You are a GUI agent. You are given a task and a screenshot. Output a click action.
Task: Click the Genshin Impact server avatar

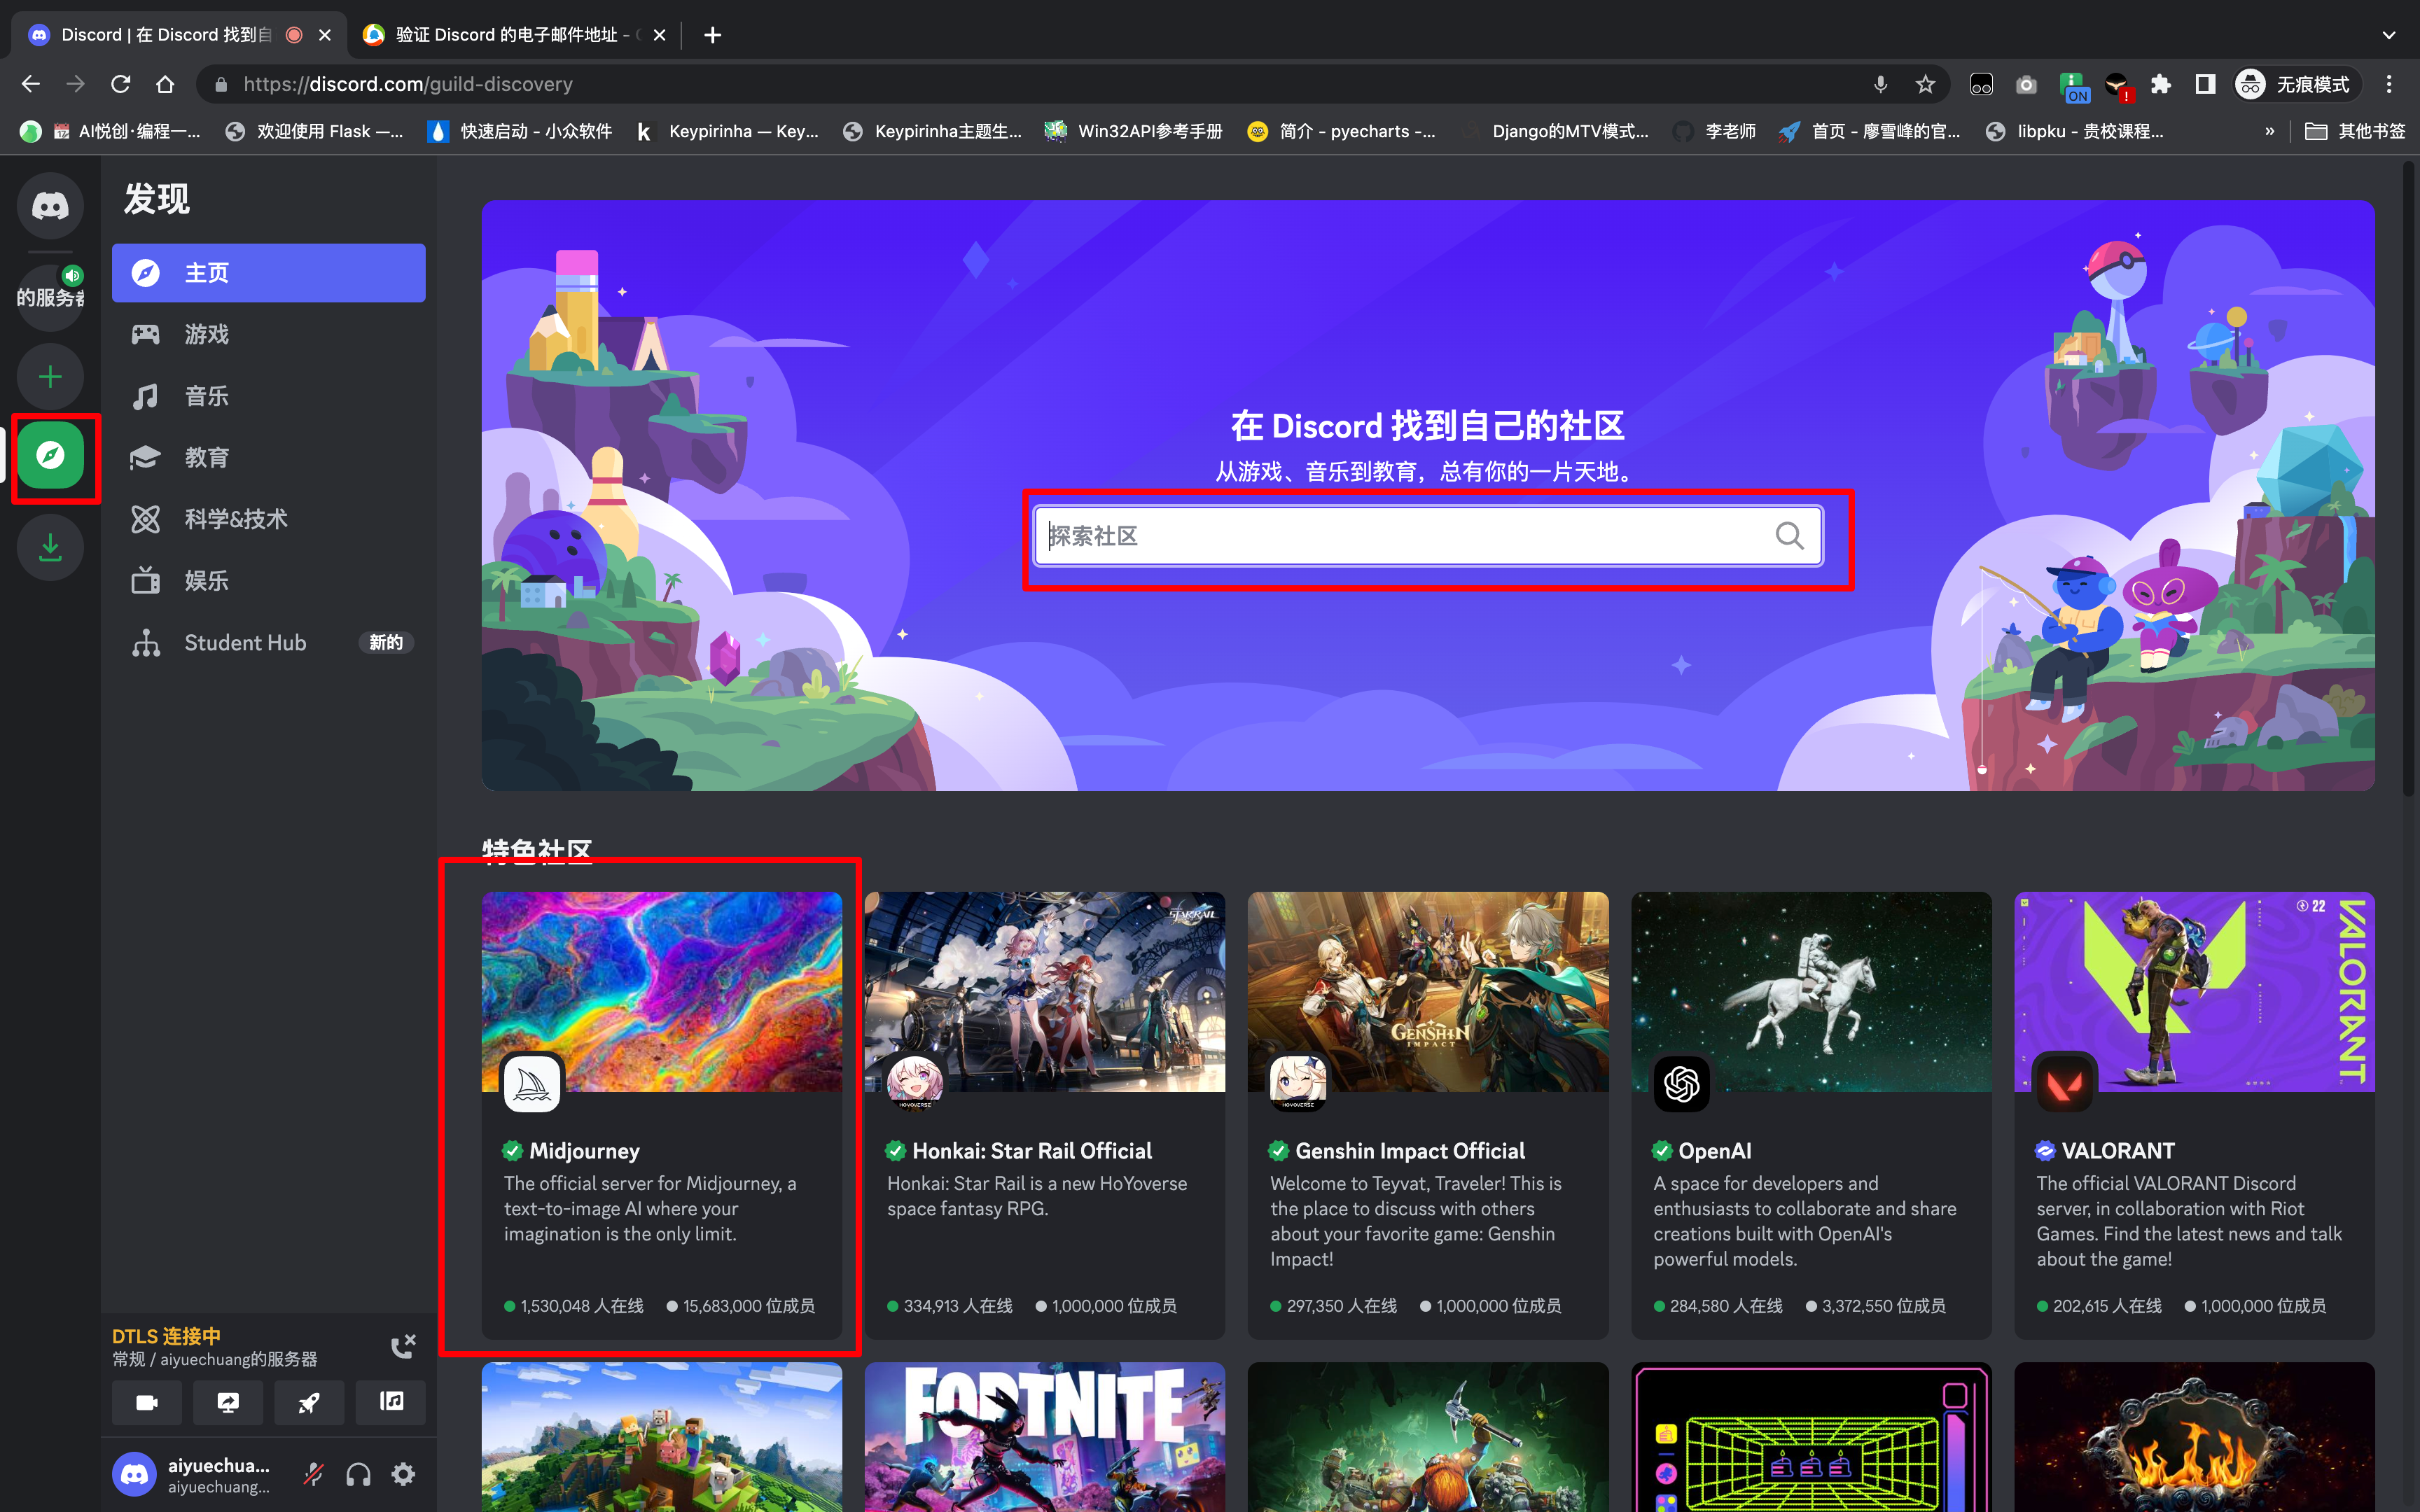point(1298,1084)
